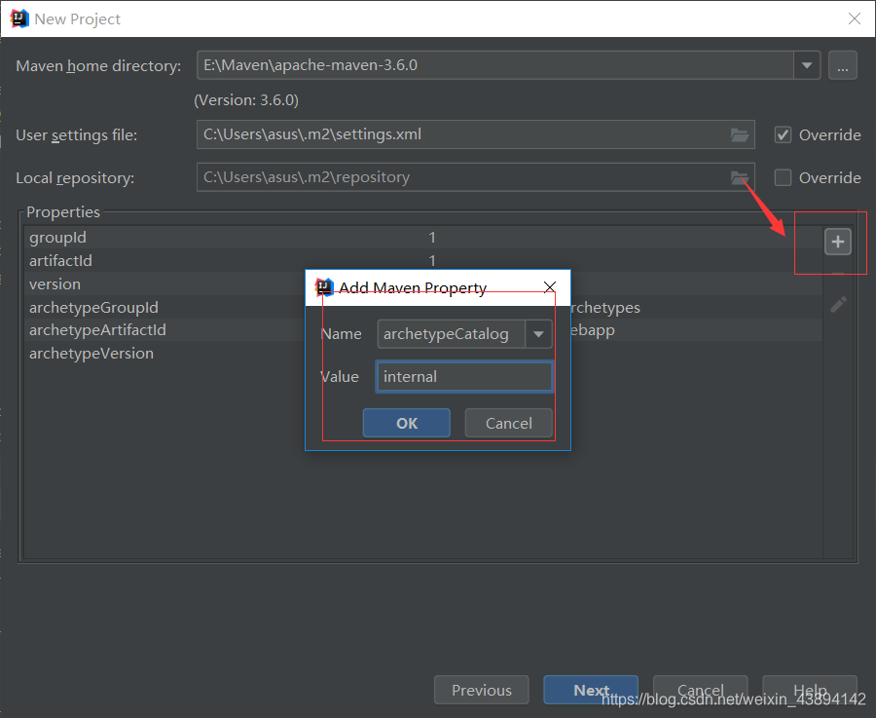Click the IntelliJ icon in New Project title
Image resolution: width=876 pixels, height=718 pixels.
[x=19, y=19]
